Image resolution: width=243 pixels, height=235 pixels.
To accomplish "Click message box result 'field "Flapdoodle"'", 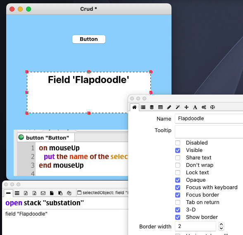I will pyautogui.click(x=26, y=214).
